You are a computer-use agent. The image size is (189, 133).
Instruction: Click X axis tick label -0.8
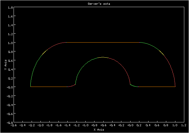(94, 125)
